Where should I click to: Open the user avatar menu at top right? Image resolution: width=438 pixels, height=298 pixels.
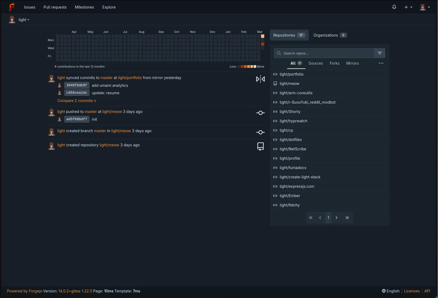(x=425, y=7)
